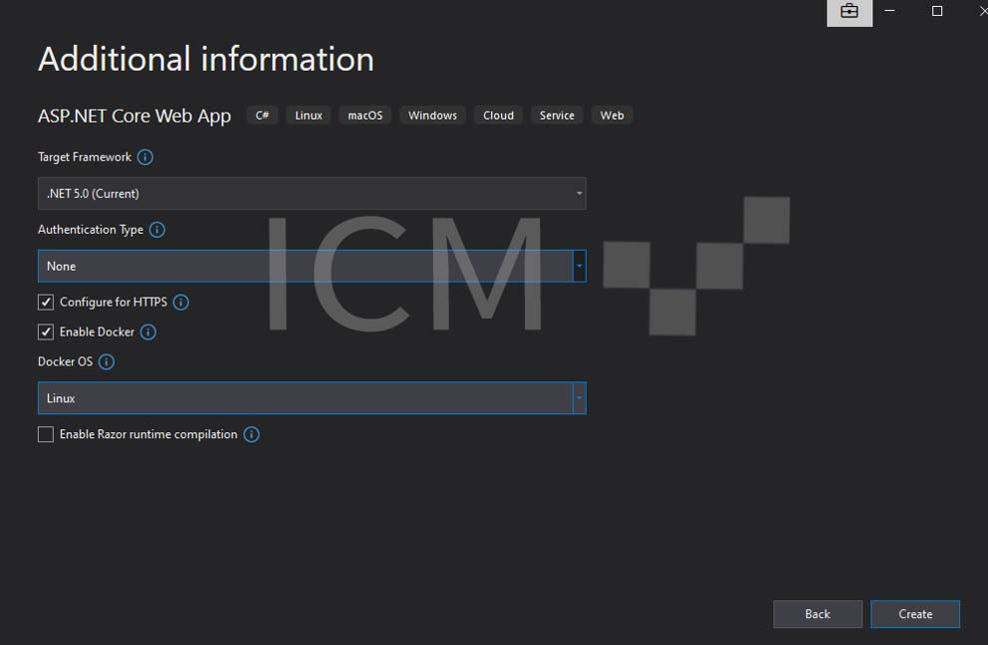Click info icon for Razor runtime compilation

click(251, 434)
